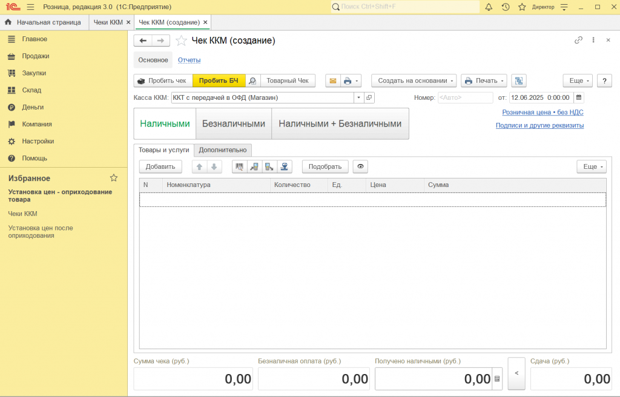Click star beside Избранное heading
Image resolution: width=620 pixels, height=397 pixels.
114,178
